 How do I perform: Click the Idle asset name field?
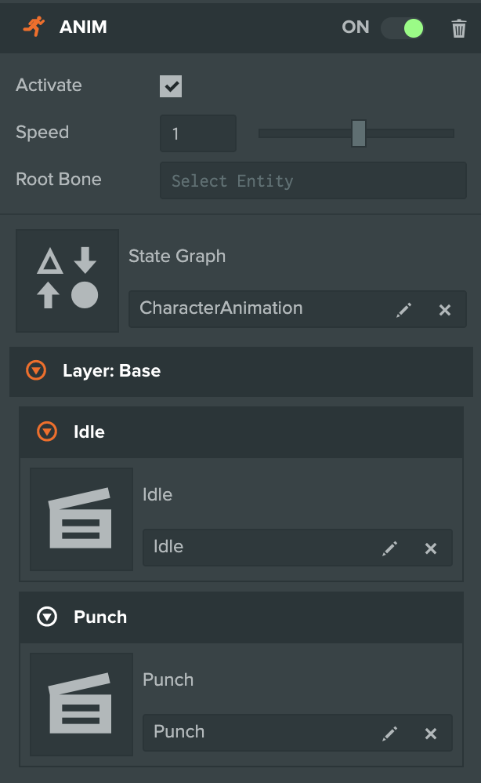298,548
